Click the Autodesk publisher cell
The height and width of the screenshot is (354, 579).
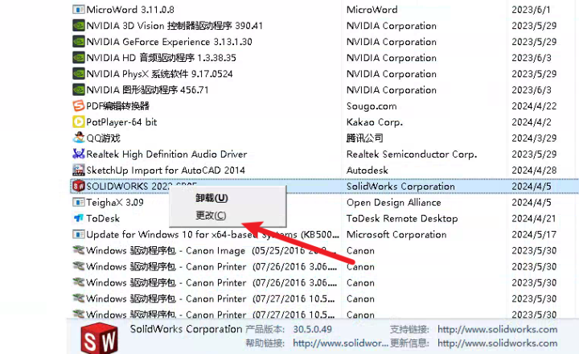(367, 171)
